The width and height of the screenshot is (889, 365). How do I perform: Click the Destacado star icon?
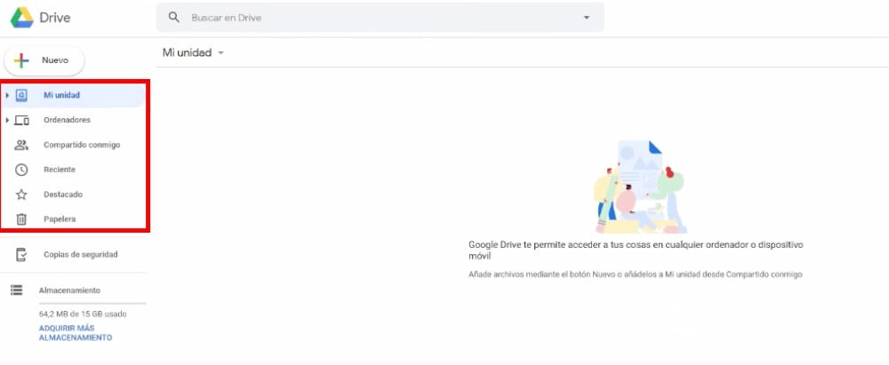pos(22,194)
